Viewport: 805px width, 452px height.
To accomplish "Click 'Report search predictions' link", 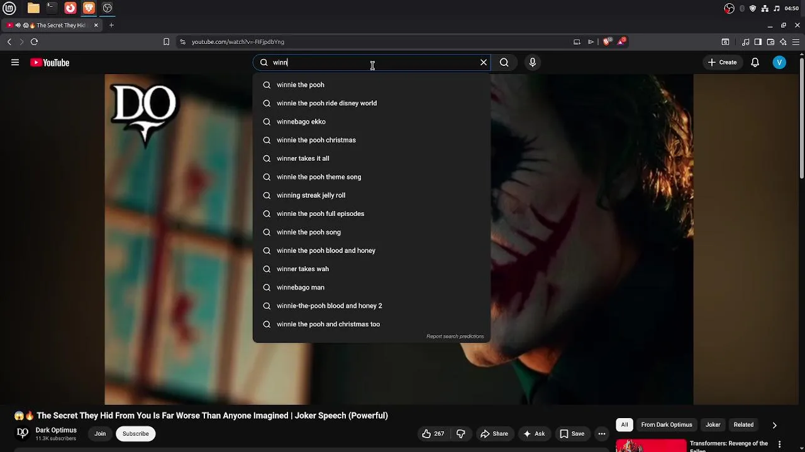I will 455,336.
